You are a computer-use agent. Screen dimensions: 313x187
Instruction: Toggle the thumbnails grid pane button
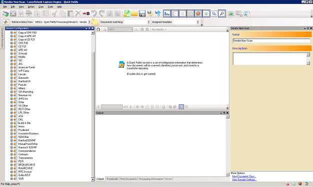190,14
